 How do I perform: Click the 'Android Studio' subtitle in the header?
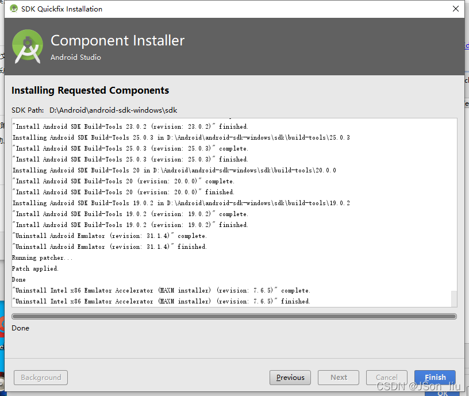[76, 57]
